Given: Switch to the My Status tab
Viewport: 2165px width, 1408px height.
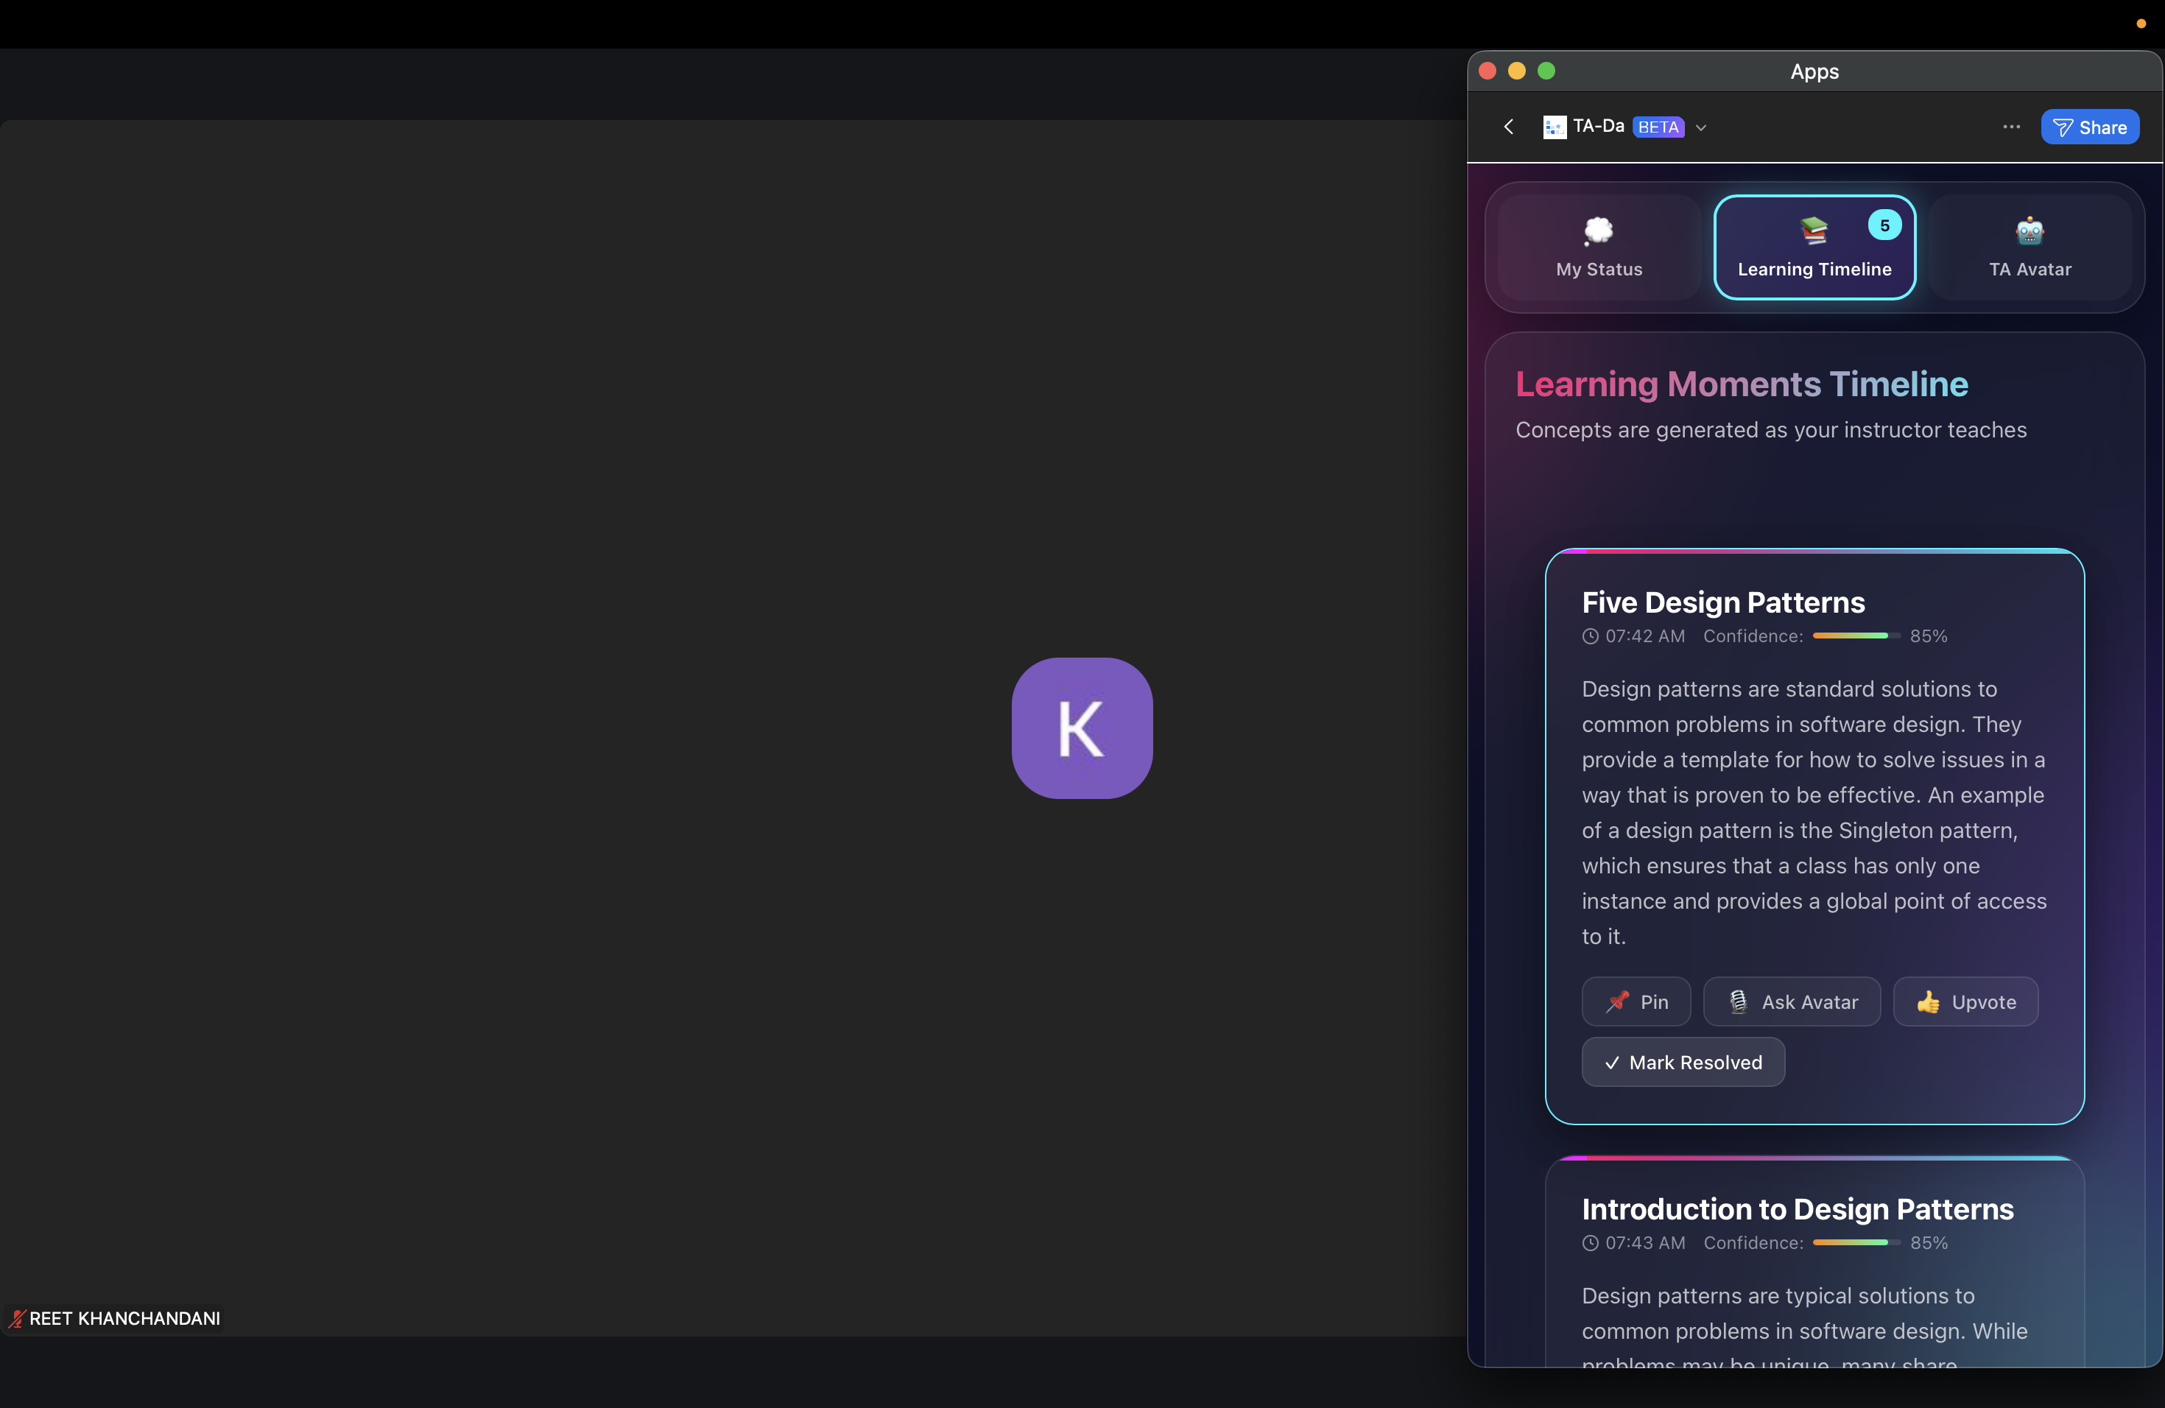Looking at the screenshot, I should pos(1598,247).
